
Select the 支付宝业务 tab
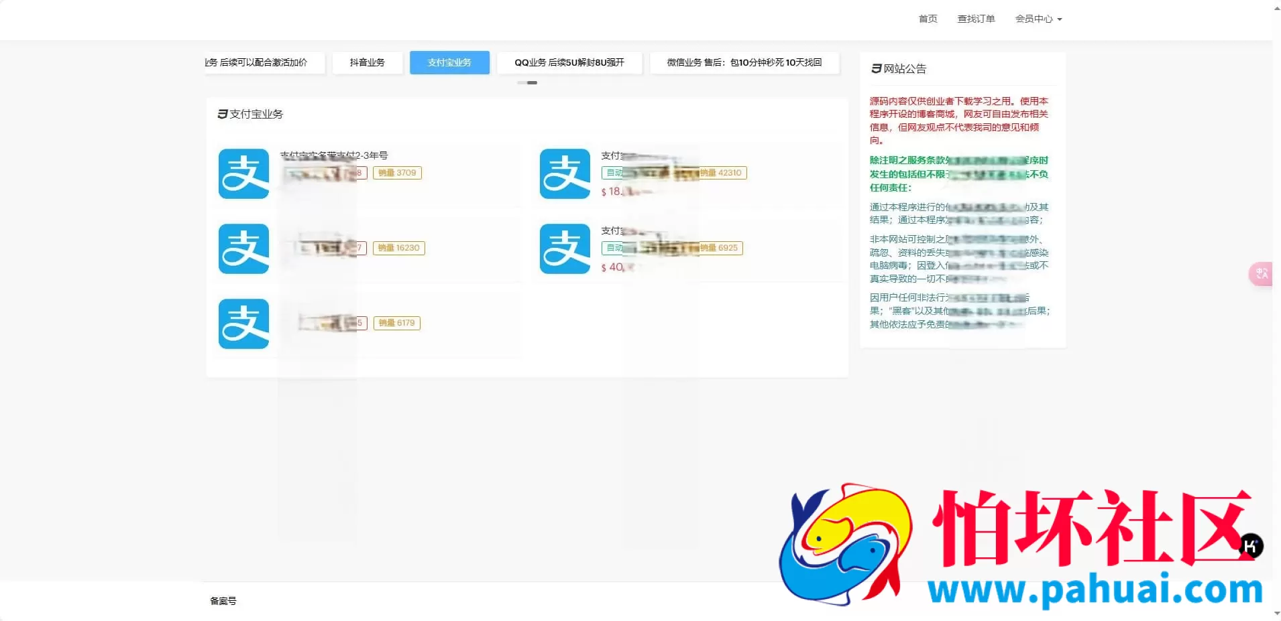[449, 62]
